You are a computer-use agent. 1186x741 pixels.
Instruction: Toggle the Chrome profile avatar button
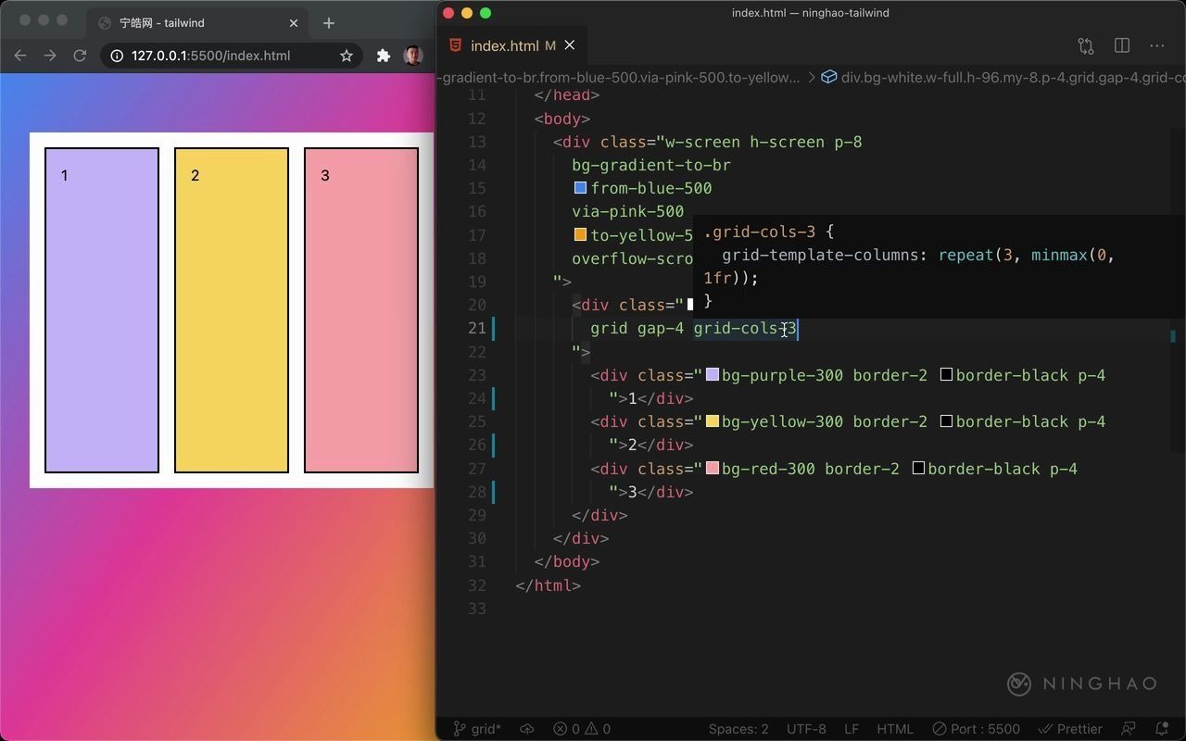pyautogui.click(x=412, y=56)
